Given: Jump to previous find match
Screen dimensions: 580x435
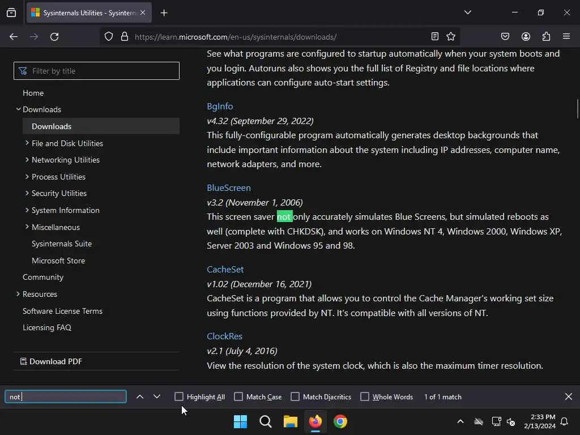Looking at the screenshot, I should pos(140,396).
